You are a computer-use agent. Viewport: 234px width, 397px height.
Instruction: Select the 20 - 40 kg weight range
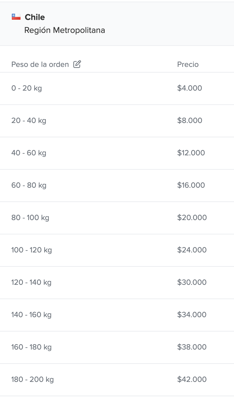[29, 121]
